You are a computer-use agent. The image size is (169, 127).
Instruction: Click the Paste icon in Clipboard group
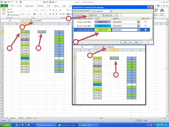coord(4,10)
